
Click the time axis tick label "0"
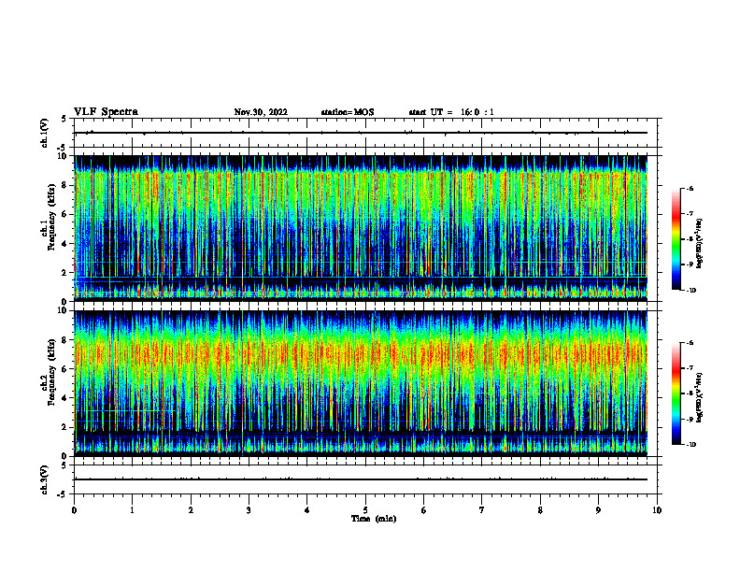pyautogui.click(x=74, y=510)
